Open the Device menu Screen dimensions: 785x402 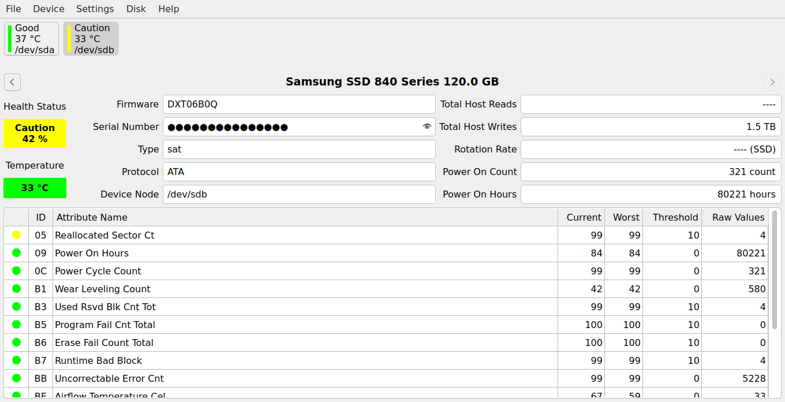pyautogui.click(x=48, y=9)
